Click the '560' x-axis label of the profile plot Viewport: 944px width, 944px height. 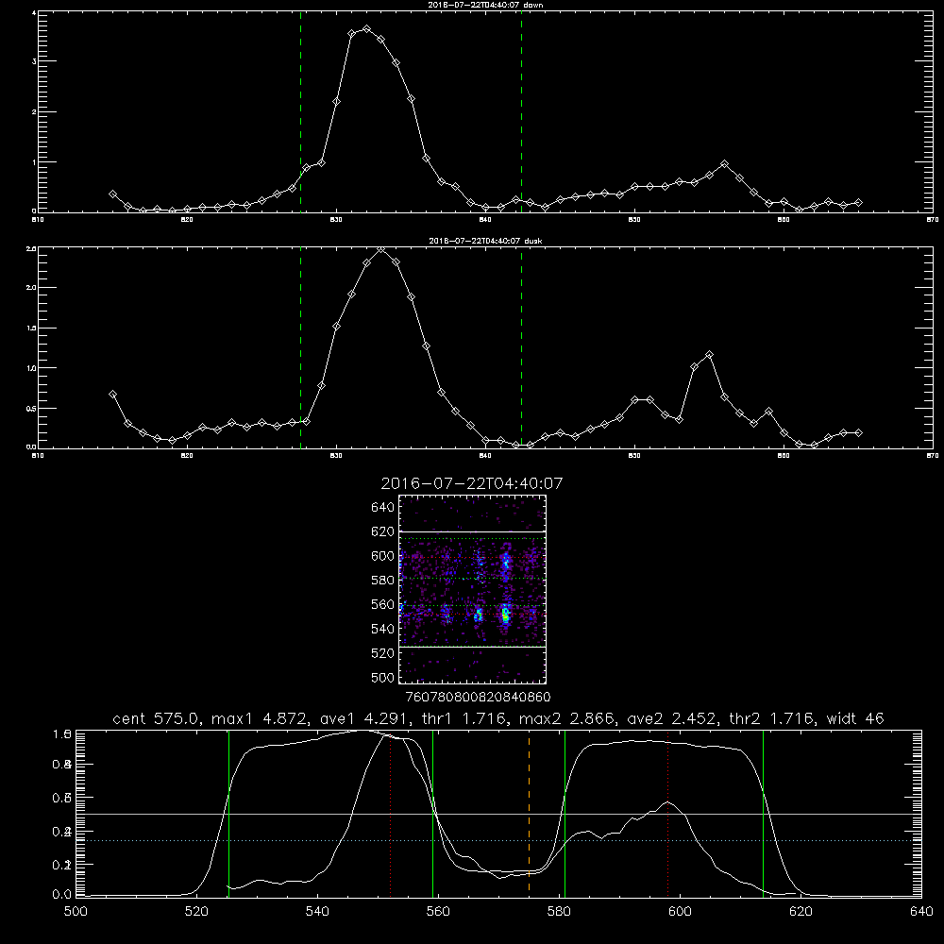438,912
